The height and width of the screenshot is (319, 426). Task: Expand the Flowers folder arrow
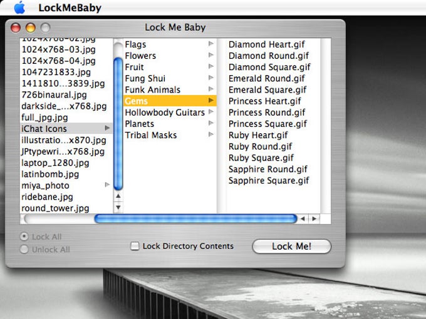coord(211,55)
